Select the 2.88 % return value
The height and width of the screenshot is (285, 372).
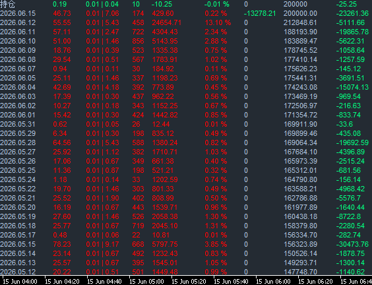[x=216, y=42]
